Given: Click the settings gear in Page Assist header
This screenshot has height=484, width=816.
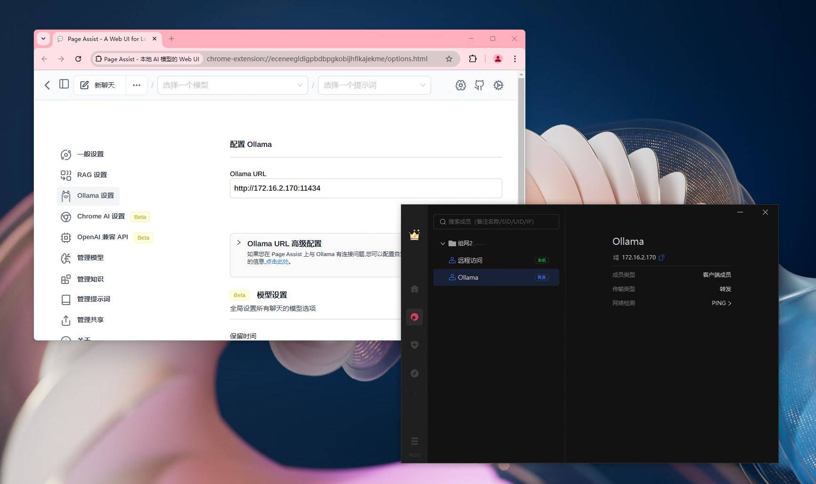Looking at the screenshot, I should coord(498,85).
